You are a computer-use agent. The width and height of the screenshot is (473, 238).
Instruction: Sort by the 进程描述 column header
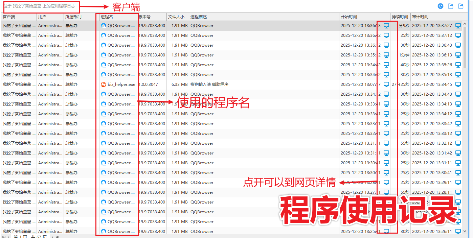click(x=264, y=17)
